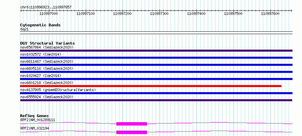302x136 pixels.
Task: Open the DGV Structural Variants track title
Action: pyautogui.click(x=48, y=43)
